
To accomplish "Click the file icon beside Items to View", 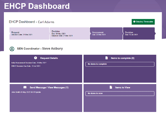I will tap(111, 87).
